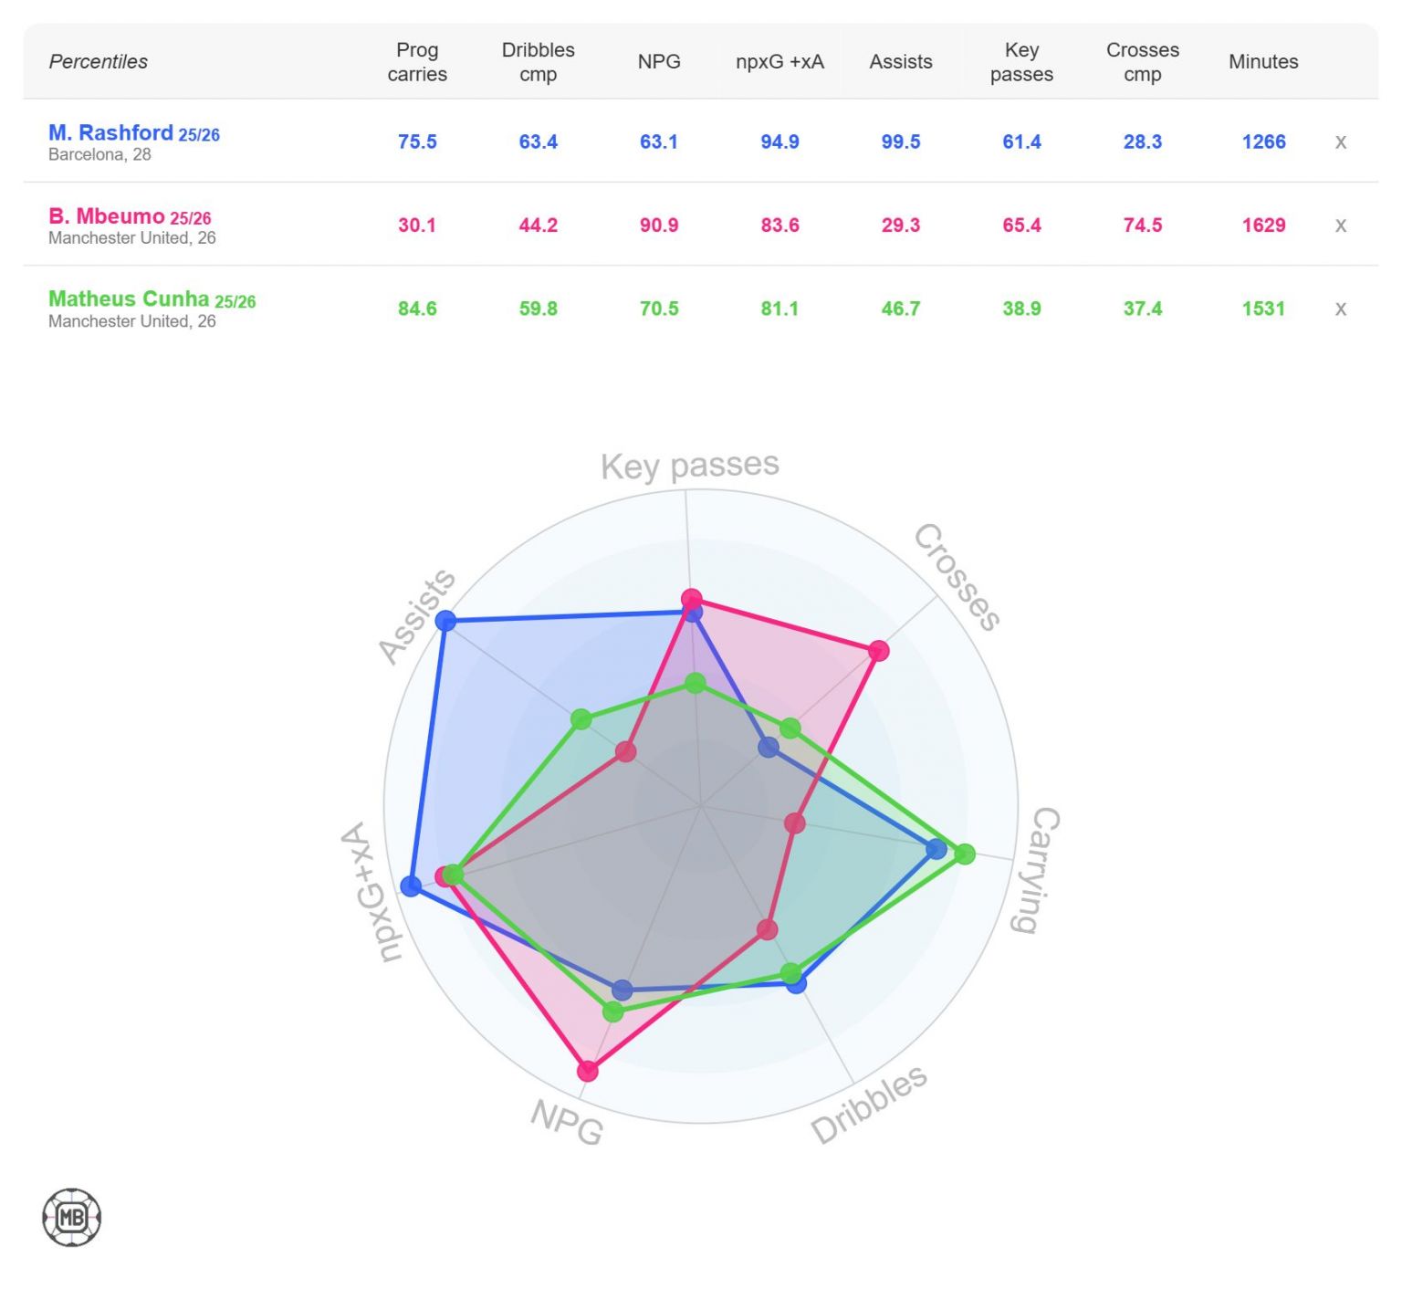The image size is (1402, 1310).
Task: Sort by Prog carries column header
Action: click(x=417, y=62)
